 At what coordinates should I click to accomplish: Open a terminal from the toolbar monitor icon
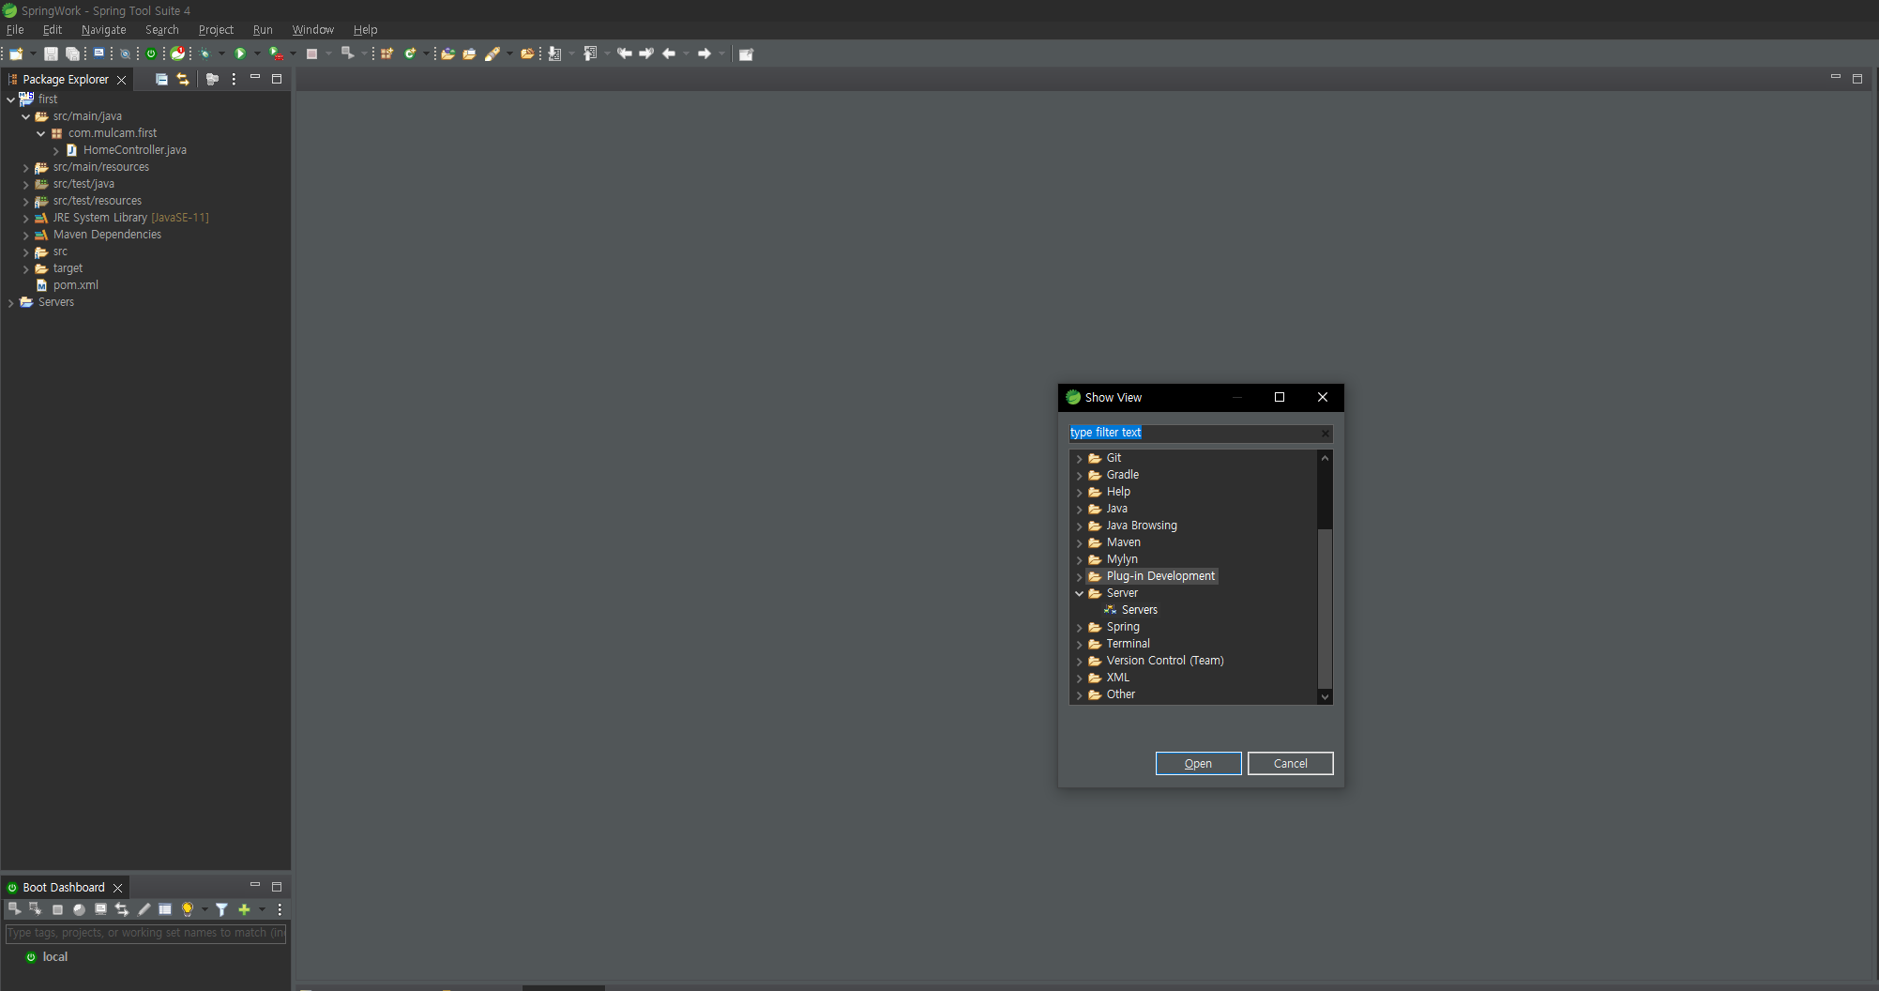click(x=98, y=53)
